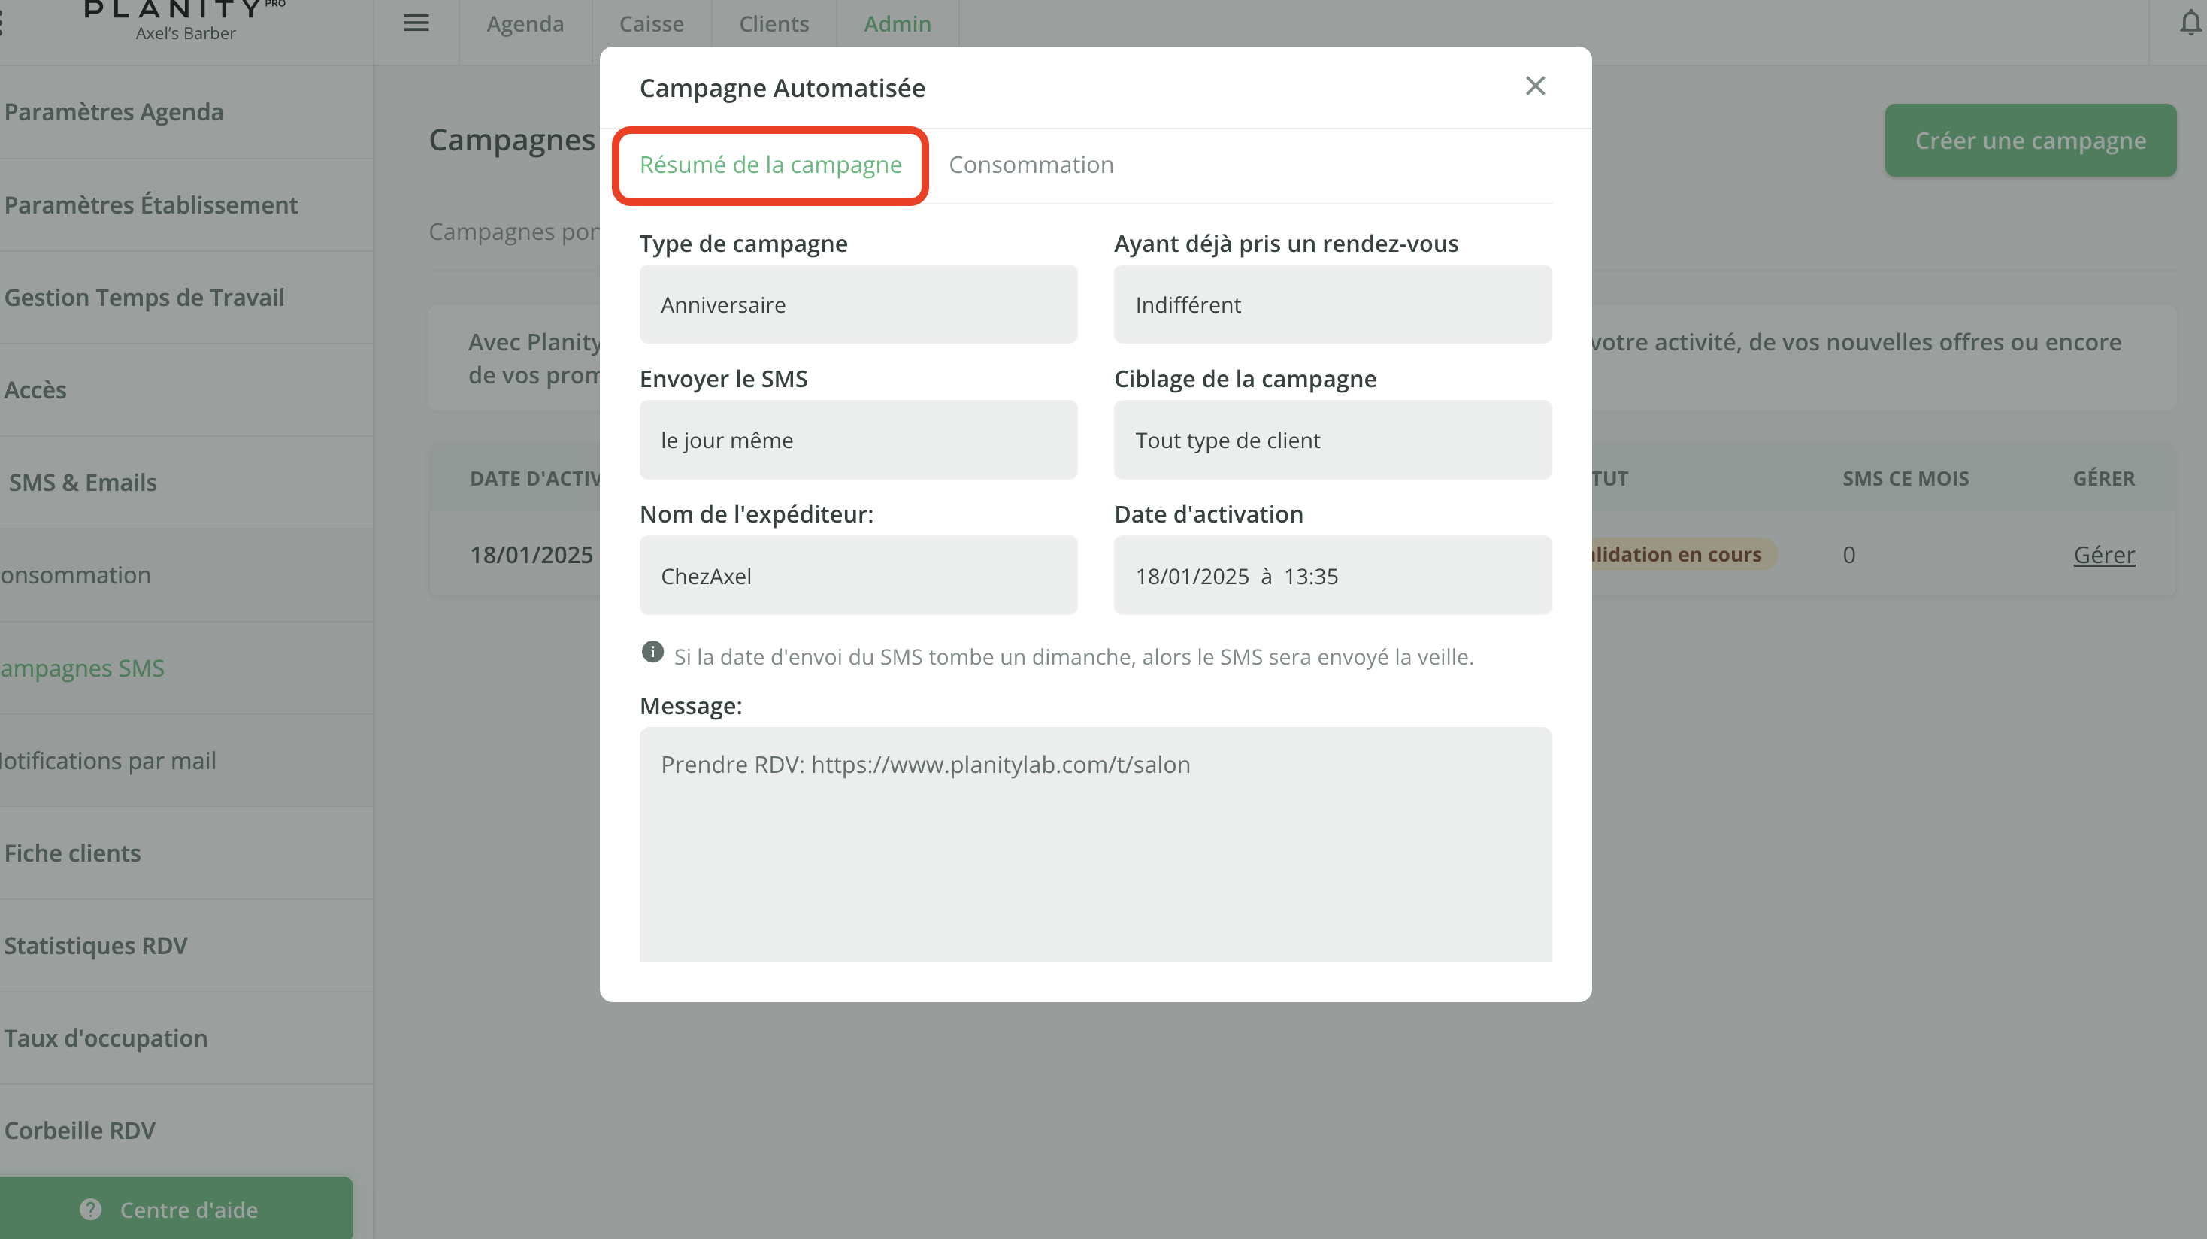
Task: Click Créer une campagne button
Action: pyautogui.click(x=2030, y=141)
